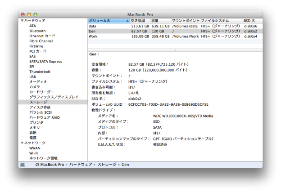Select PCI カード in the sidebar

click(x=38, y=51)
